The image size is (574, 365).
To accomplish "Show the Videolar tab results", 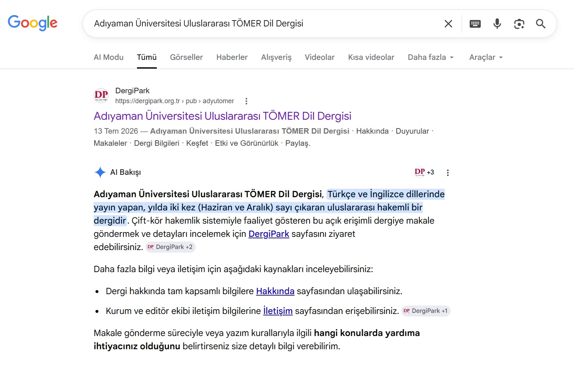I will click(x=320, y=57).
